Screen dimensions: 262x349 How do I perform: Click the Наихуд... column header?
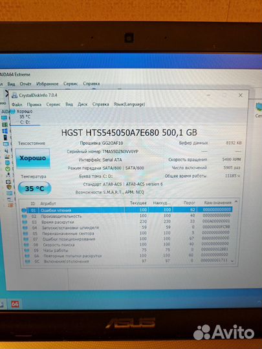(162, 203)
